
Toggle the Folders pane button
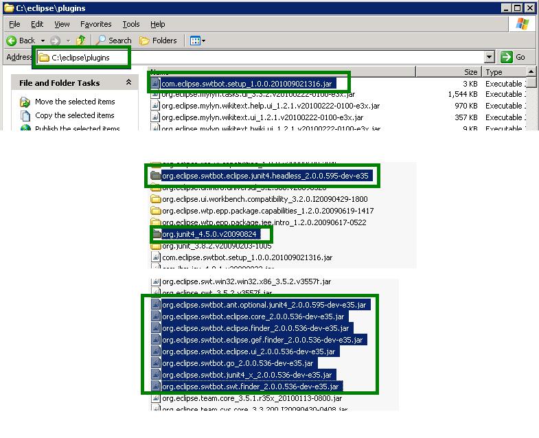pyautogui.click(x=158, y=41)
